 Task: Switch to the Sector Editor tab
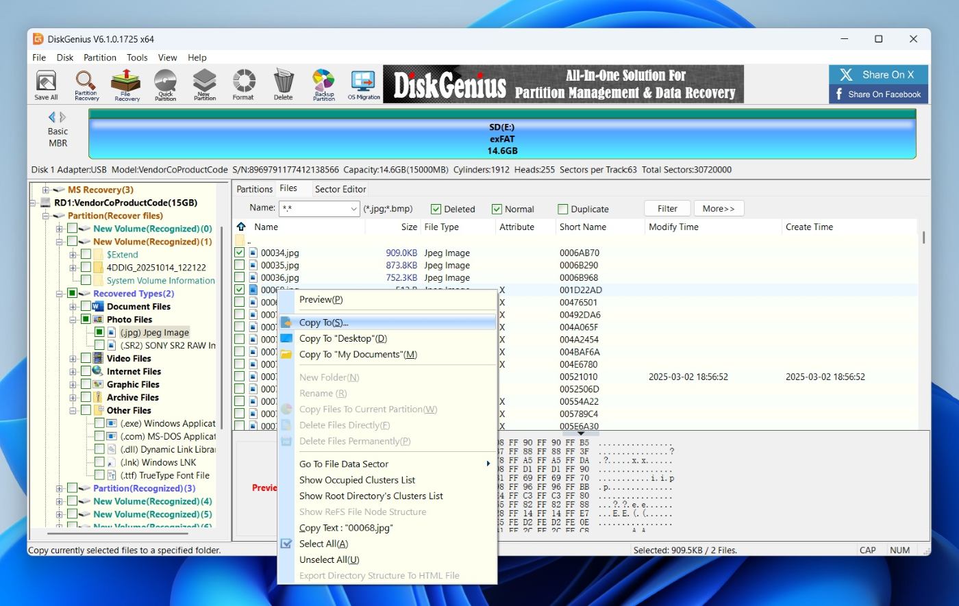click(340, 189)
